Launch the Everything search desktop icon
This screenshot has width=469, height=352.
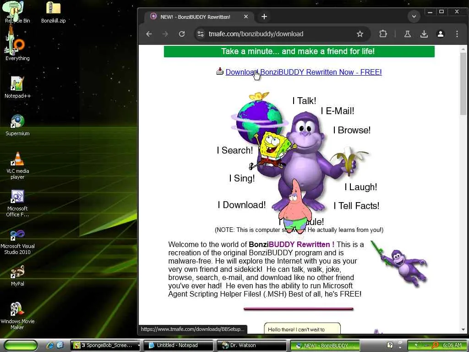click(17, 49)
